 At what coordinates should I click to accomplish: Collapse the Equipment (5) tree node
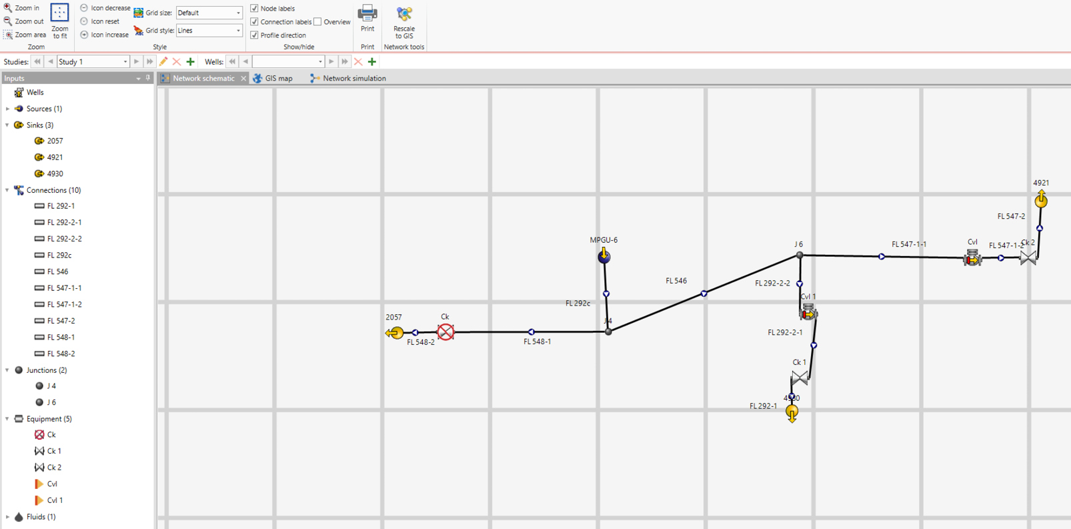8,419
